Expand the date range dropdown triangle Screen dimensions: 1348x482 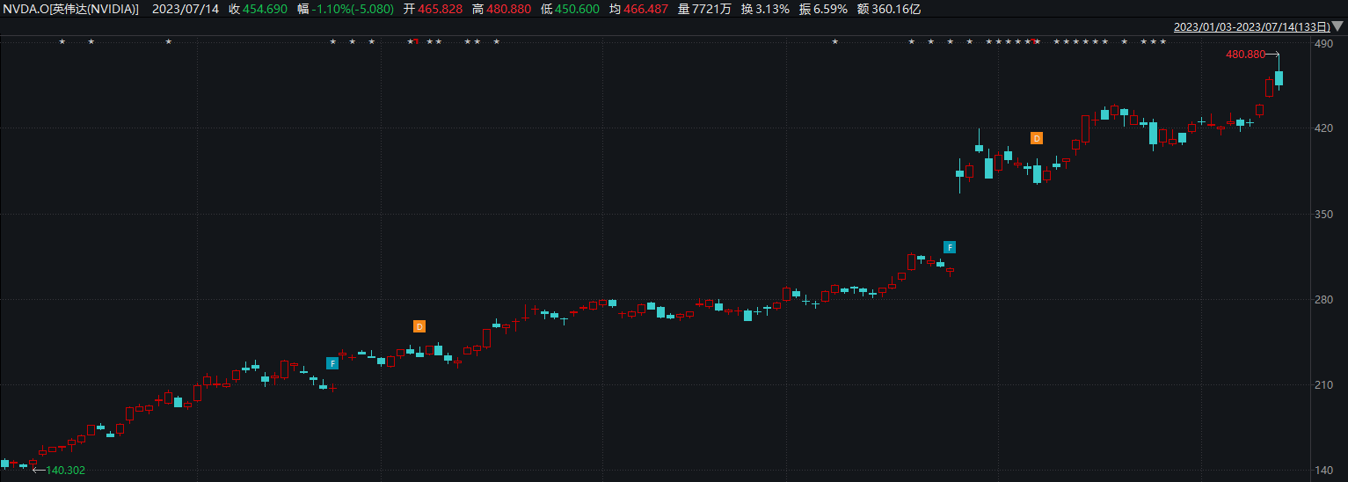pos(1338,26)
